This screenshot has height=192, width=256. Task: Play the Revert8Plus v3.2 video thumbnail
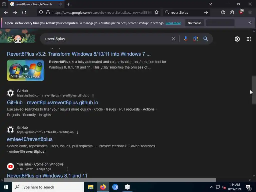pos(25,70)
